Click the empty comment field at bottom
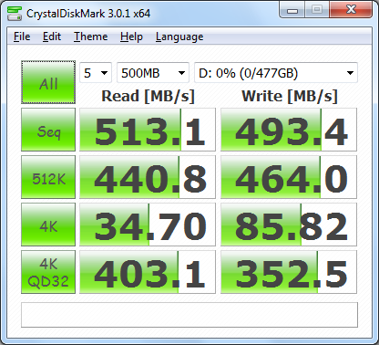 click(x=189, y=315)
